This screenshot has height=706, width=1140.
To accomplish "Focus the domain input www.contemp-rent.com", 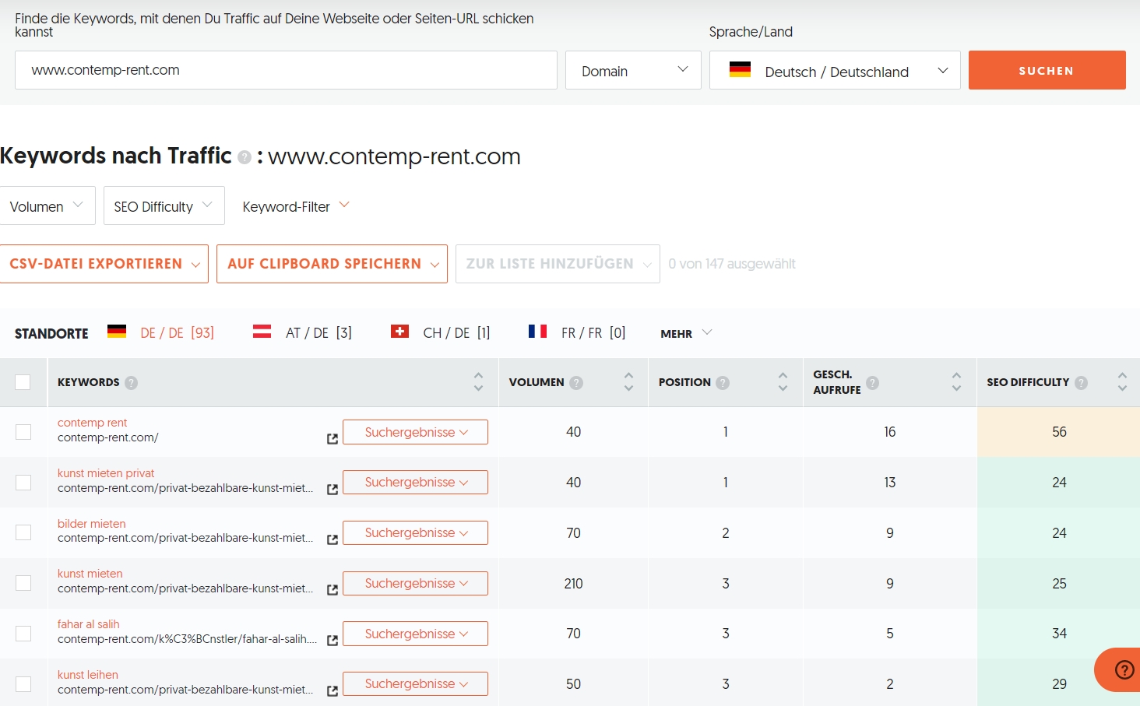I will tap(286, 70).
